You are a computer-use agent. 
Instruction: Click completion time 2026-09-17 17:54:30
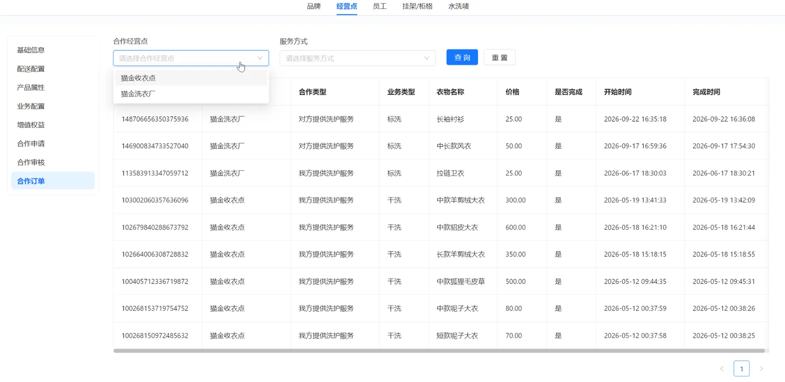(x=724, y=146)
